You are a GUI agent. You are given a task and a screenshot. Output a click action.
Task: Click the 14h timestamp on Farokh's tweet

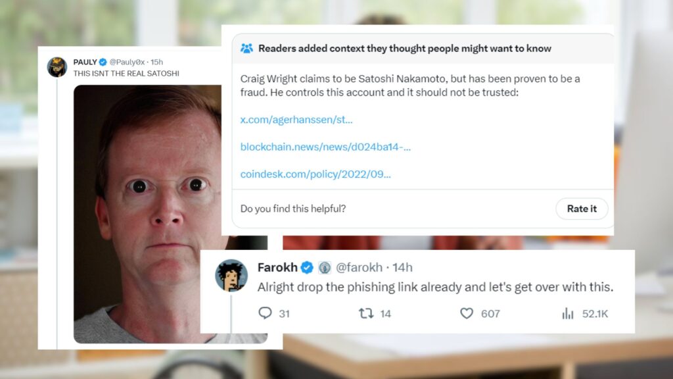(x=403, y=267)
